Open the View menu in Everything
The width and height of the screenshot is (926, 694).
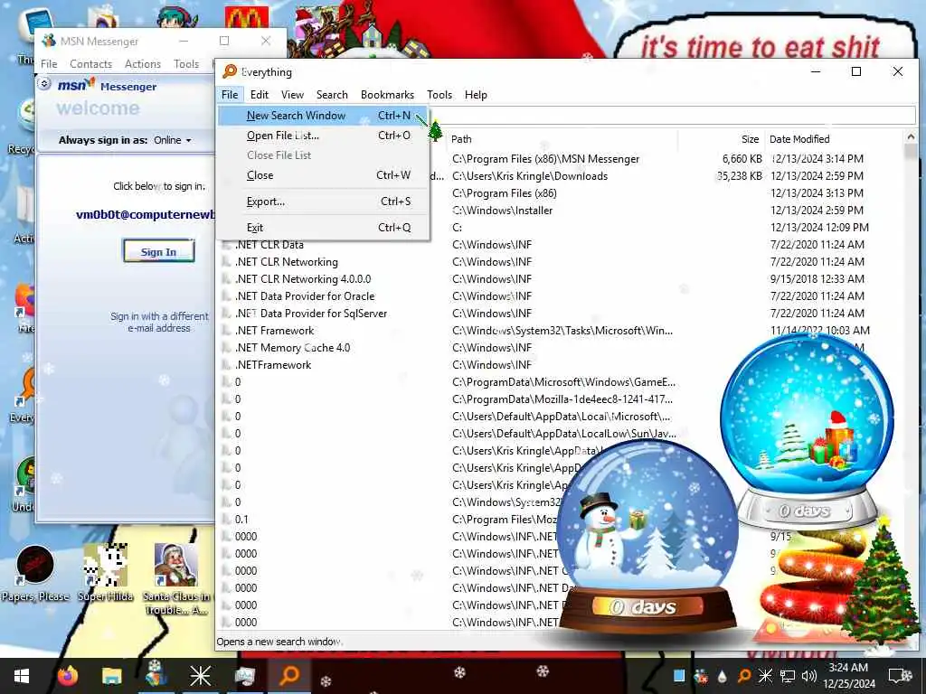292,94
